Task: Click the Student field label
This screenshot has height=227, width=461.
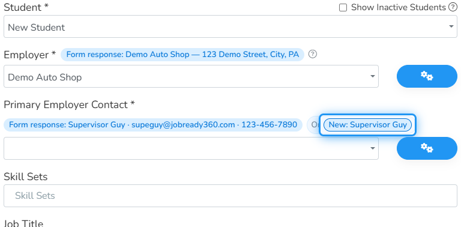Action: point(26,7)
